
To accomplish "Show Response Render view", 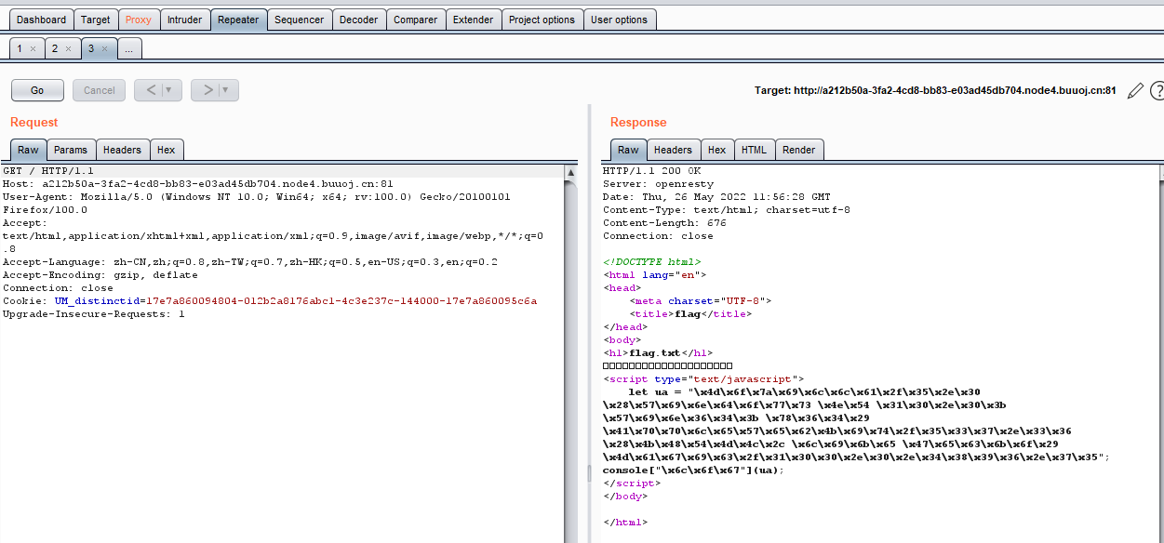I will coord(799,150).
